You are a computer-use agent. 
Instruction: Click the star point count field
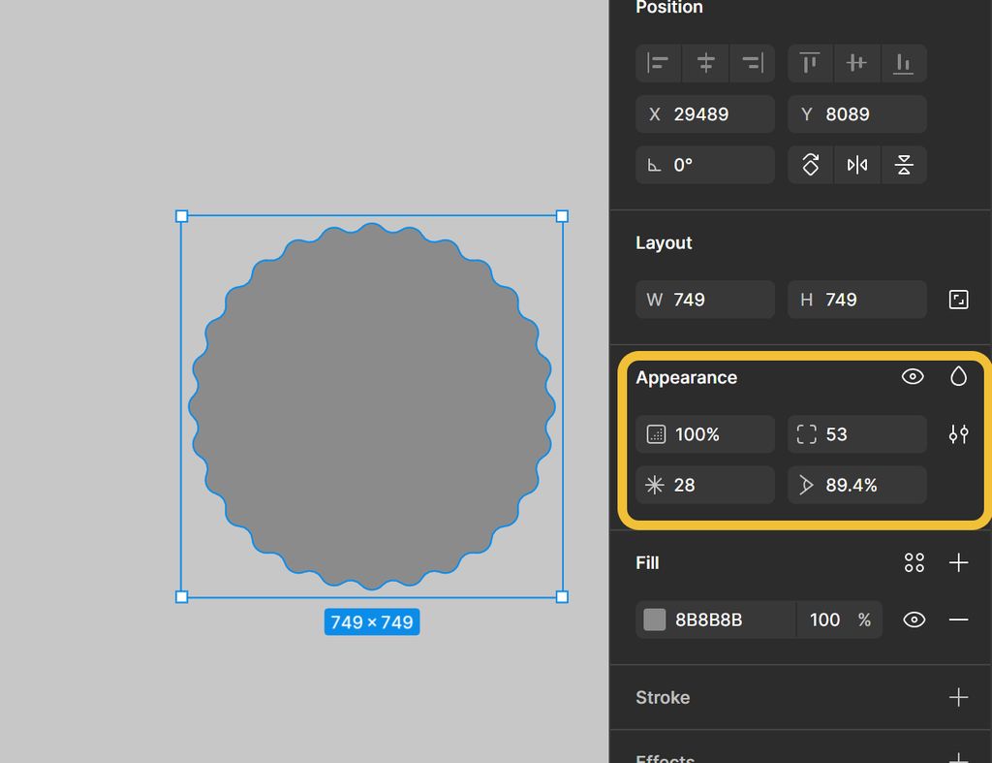705,485
